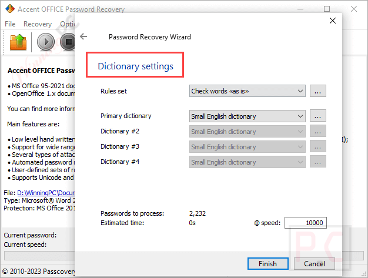Viewport: 368px width, 278px height.
Task: Click Dictionary #4 ellipsis browse button
Action: [x=318, y=162]
